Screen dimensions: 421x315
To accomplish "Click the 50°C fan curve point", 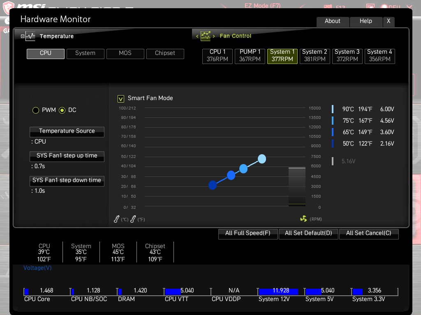I will 213,185.
